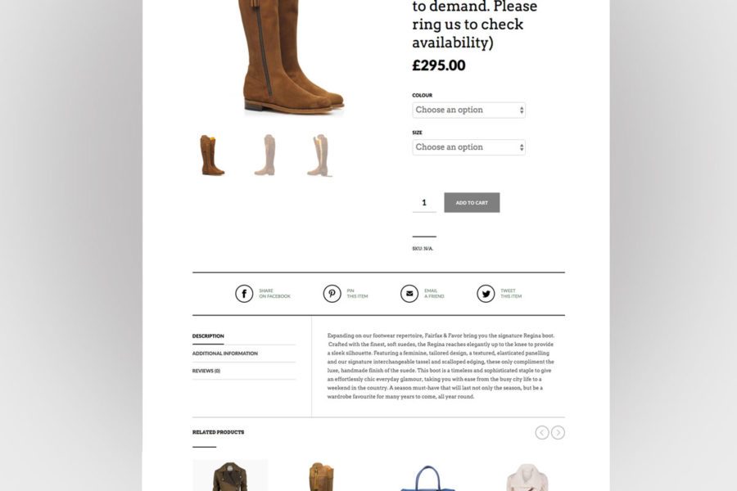Click Tweet This Item link
This screenshot has height=491, width=737.
[x=511, y=294]
